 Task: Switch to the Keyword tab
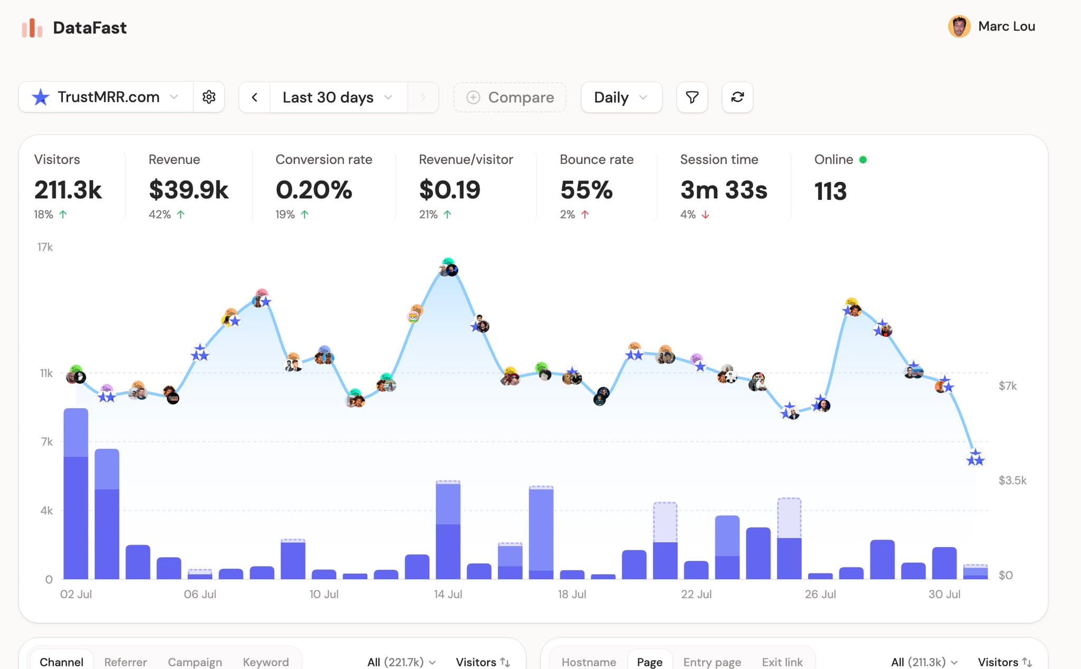click(265, 662)
